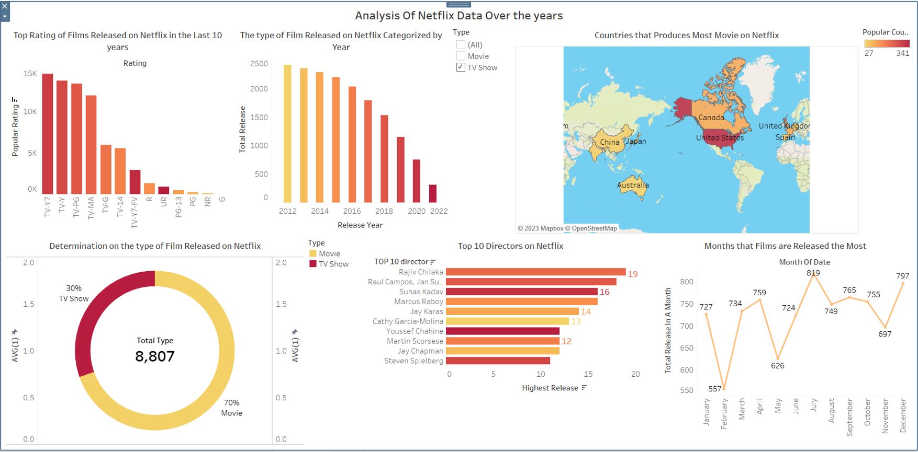This screenshot has height=452, width=918.
Task: Open the © OpenStreetMap attribution link
Action: [591, 228]
